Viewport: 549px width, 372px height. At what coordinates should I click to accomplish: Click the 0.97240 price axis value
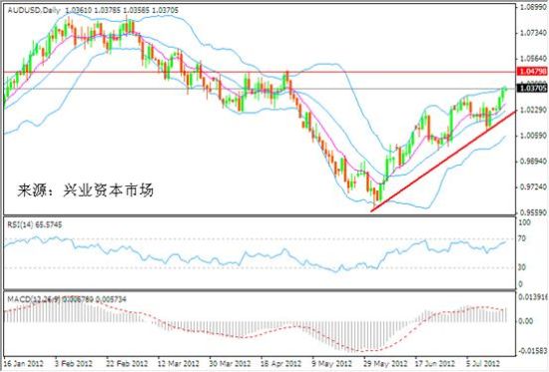click(533, 187)
